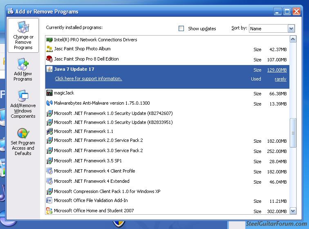The height and width of the screenshot is (229, 309).
Task: Click the Jasc Paint Shop Photo Album icon
Action: [x=49, y=49]
